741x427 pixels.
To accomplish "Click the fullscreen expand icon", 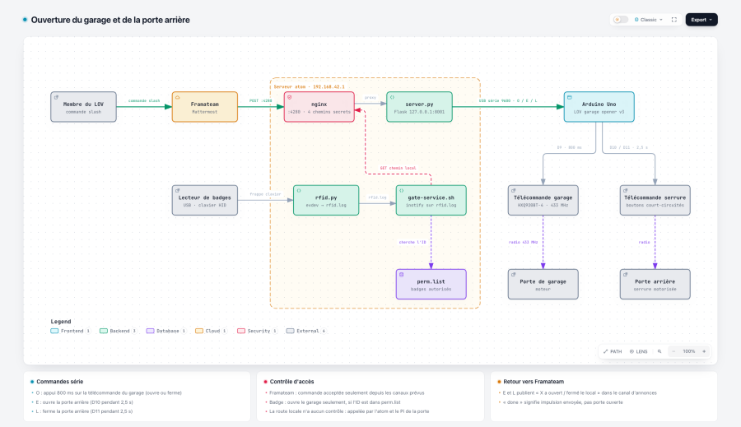I will pyautogui.click(x=673, y=20).
